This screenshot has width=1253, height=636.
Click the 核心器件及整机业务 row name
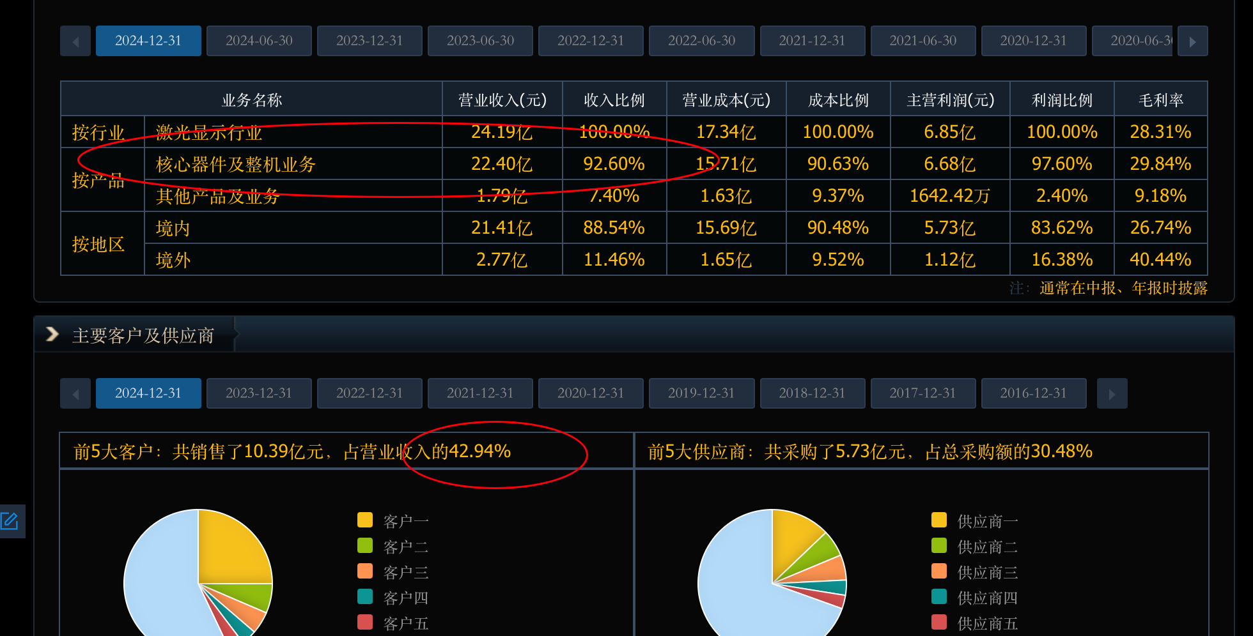(x=236, y=165)
